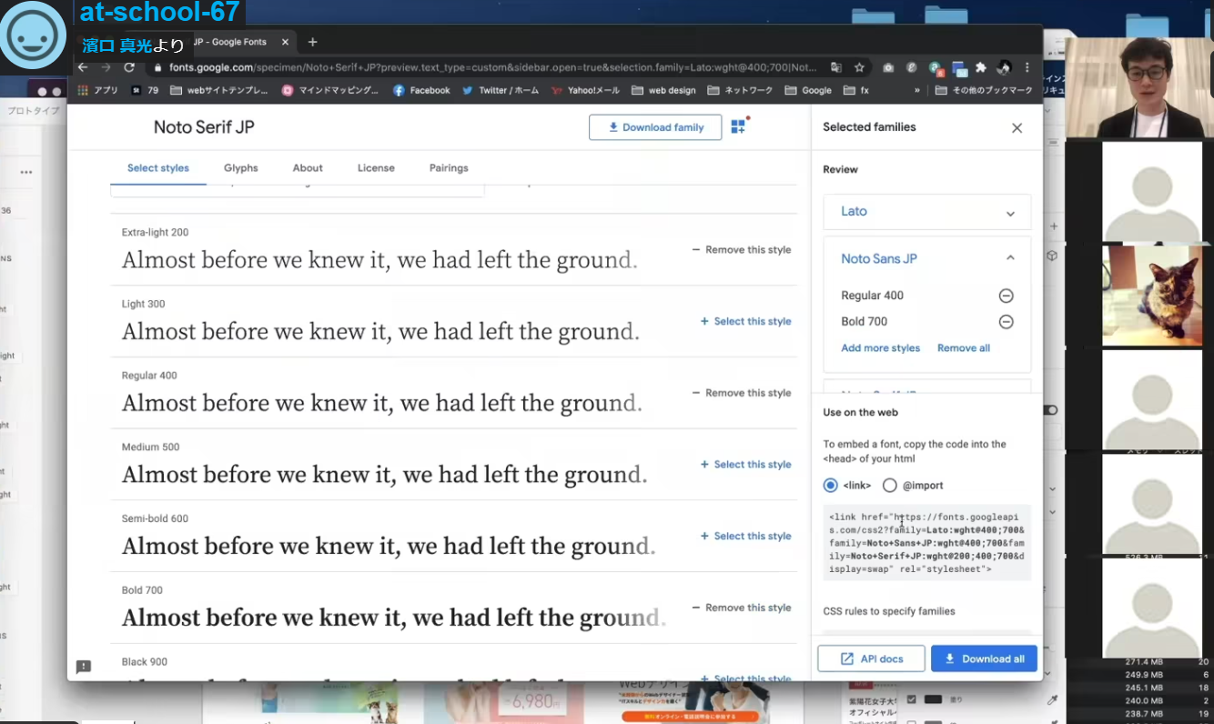
Task: Remove the Extra-light 200 style
Action: (x=742, y=250)
